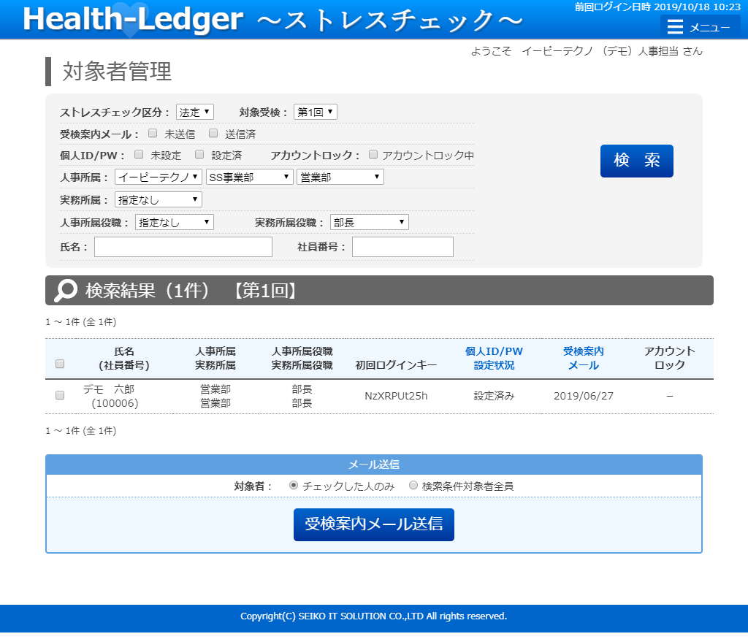This screenshot has width=748, height=642.
Task: Select the row checkbox for デモ 六郎
Action: click(x=60, y=395)
